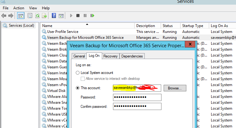Image resolution: width=236 pixels, height=128 pixels.
Task: Select the This account radio button
Action: pyautogui.click(x=78, y=88)
